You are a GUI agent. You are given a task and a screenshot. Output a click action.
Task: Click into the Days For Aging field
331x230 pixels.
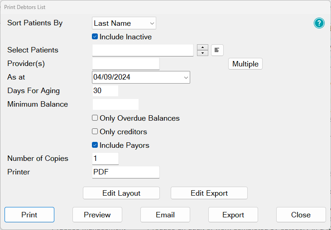coord(105,91)
